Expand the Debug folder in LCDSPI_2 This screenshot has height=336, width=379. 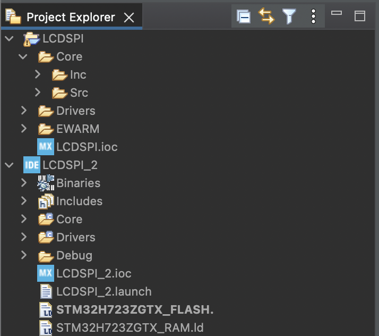click(24, 255)
